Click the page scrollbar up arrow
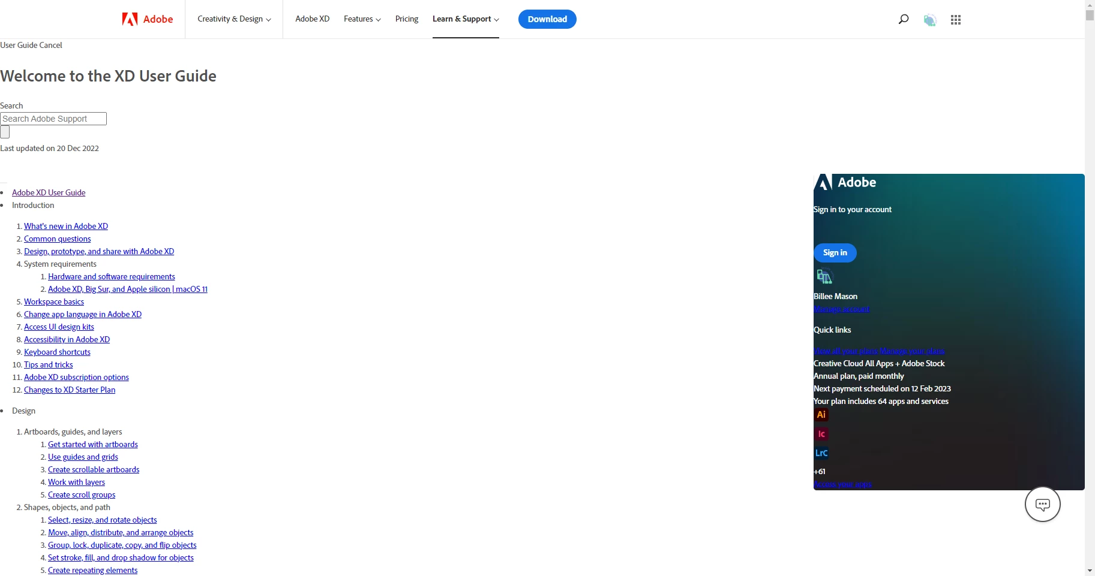The height and width of the screenshot is (576, 1095). (x=1090, y=5)
